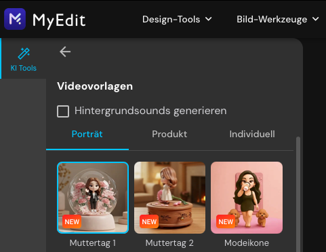Click the NEW badge on Muttertag 2

[149, 221]
